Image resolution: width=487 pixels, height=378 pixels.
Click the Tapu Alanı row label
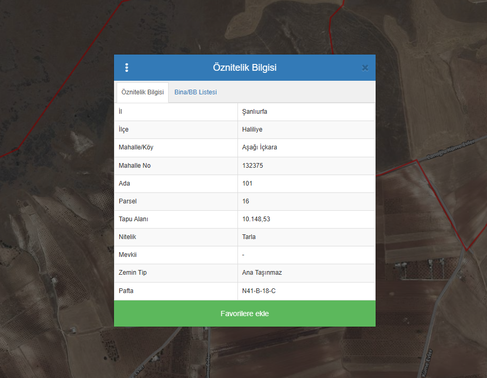[x=133, y=219]
